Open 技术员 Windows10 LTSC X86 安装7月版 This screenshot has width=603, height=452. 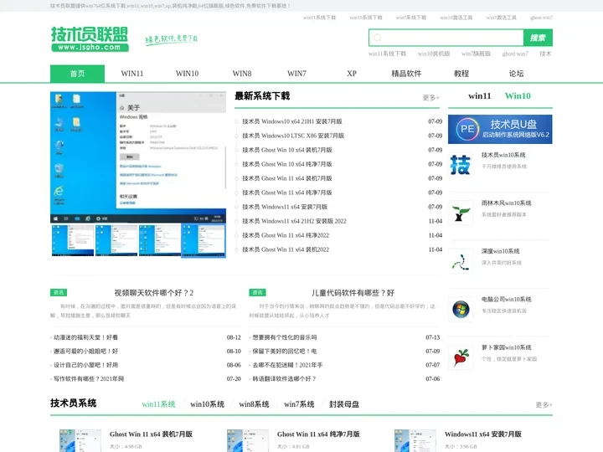293,136
